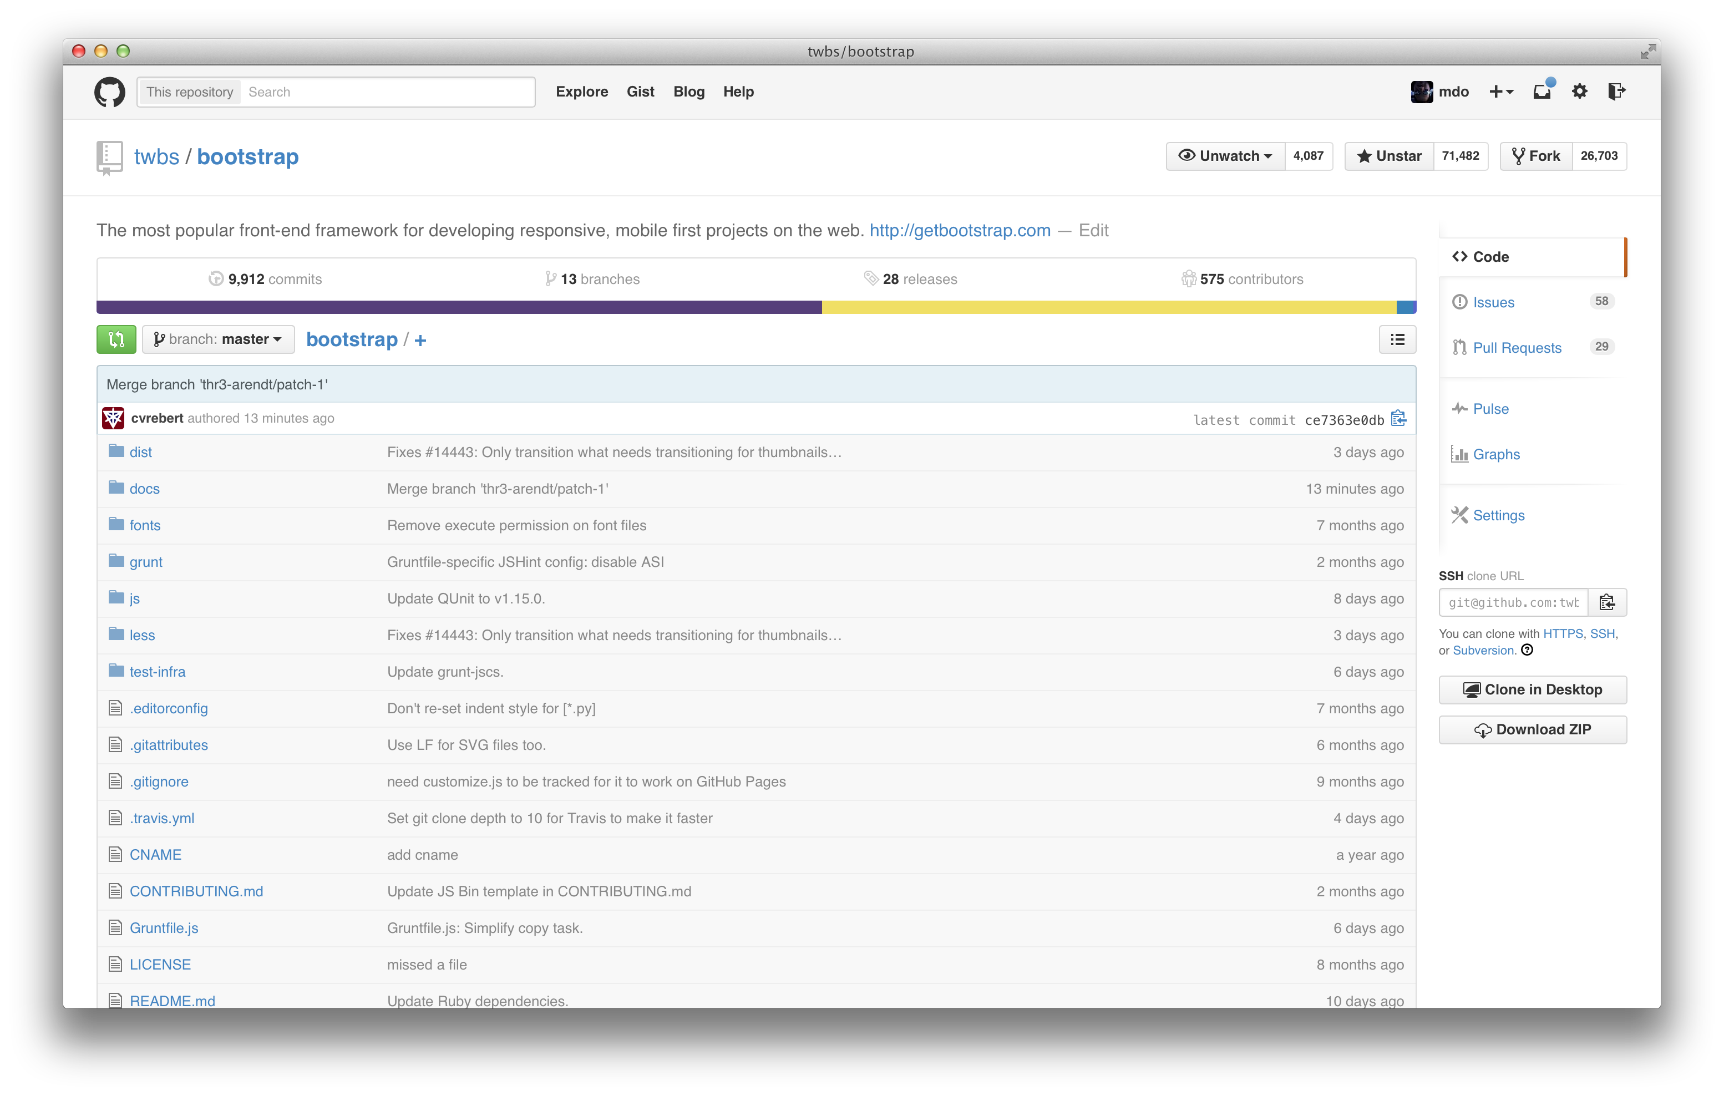Image resolution: width=1724 pixels, height=1096 pixels.
Task: Open Gist in top navigation
Action: point(640,92)
